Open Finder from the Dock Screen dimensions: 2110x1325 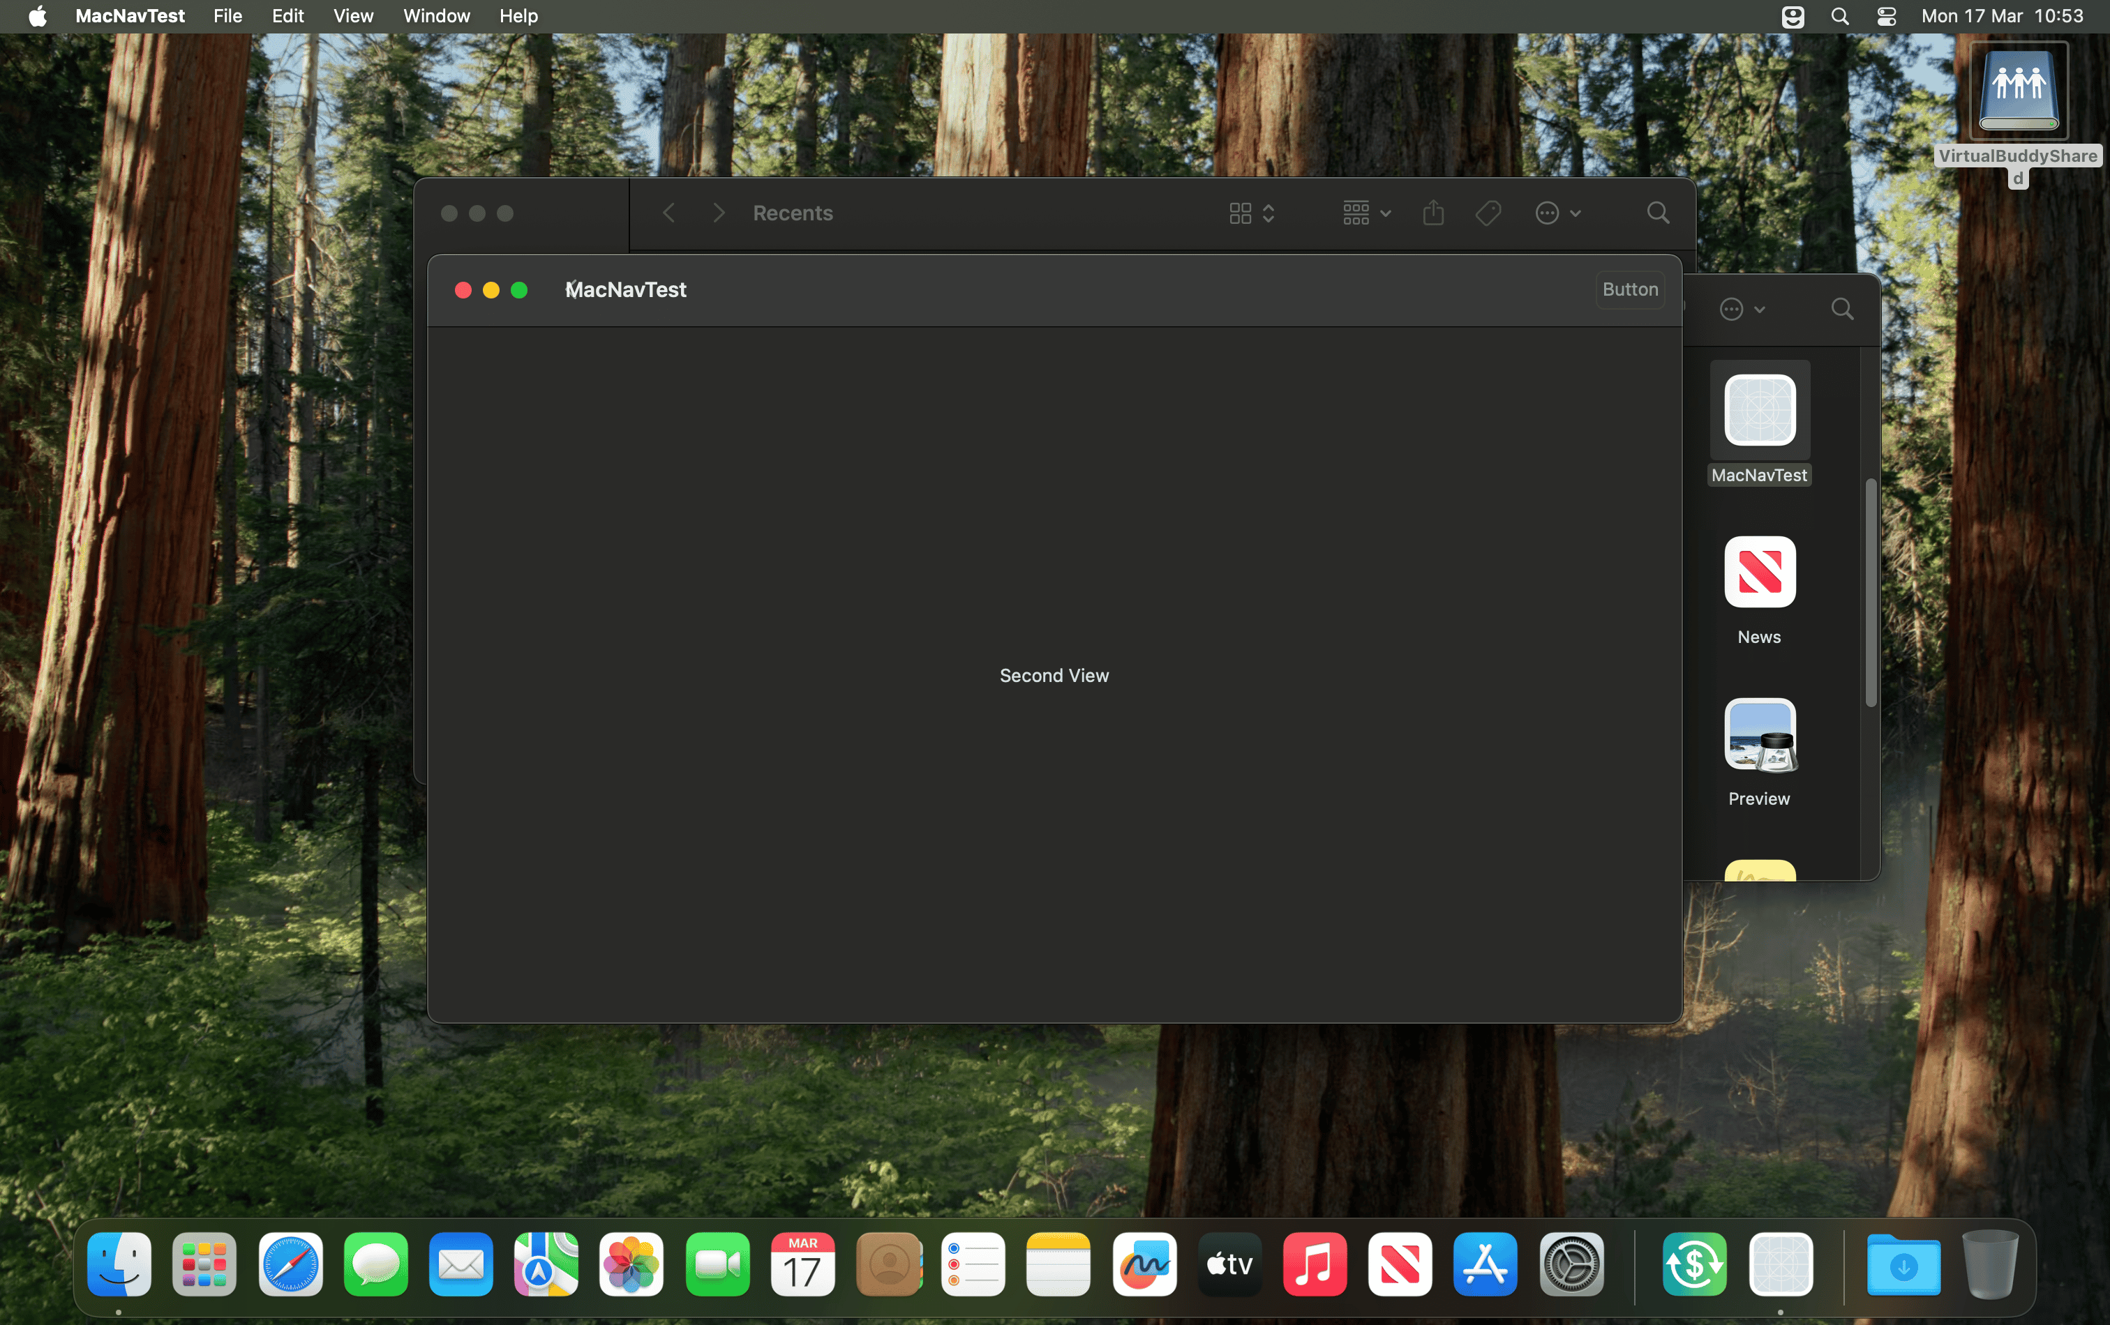(x=119, y=1264)
